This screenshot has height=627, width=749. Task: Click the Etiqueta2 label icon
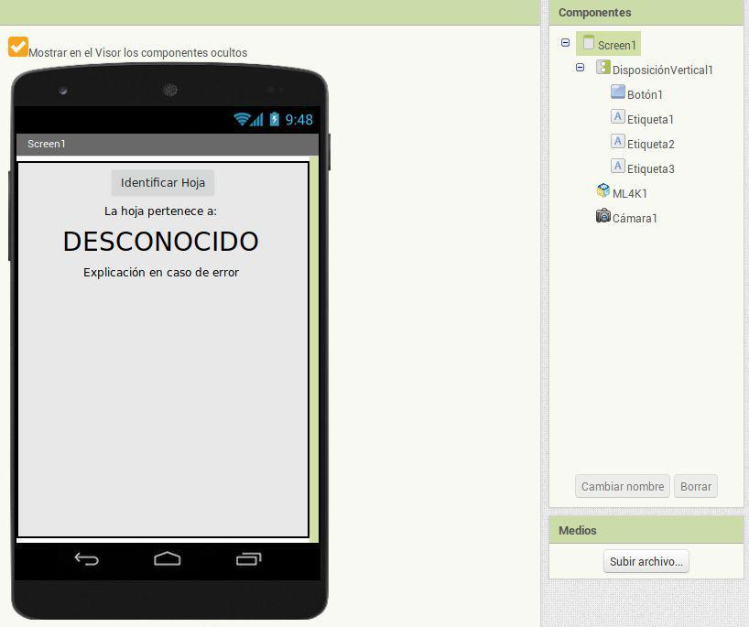click(x=618, y=141)
